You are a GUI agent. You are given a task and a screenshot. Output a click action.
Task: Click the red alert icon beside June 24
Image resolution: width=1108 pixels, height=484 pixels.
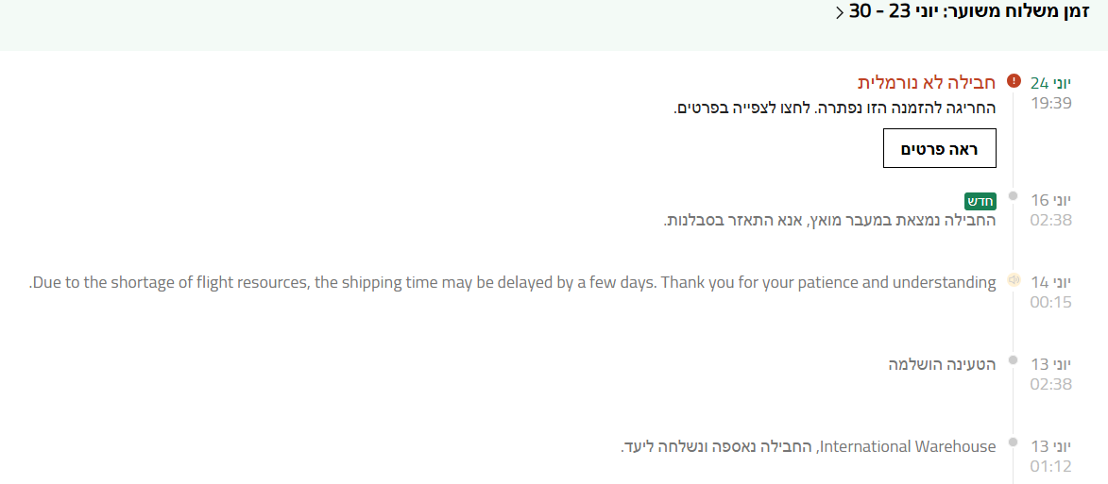[x=1014, y=81]
